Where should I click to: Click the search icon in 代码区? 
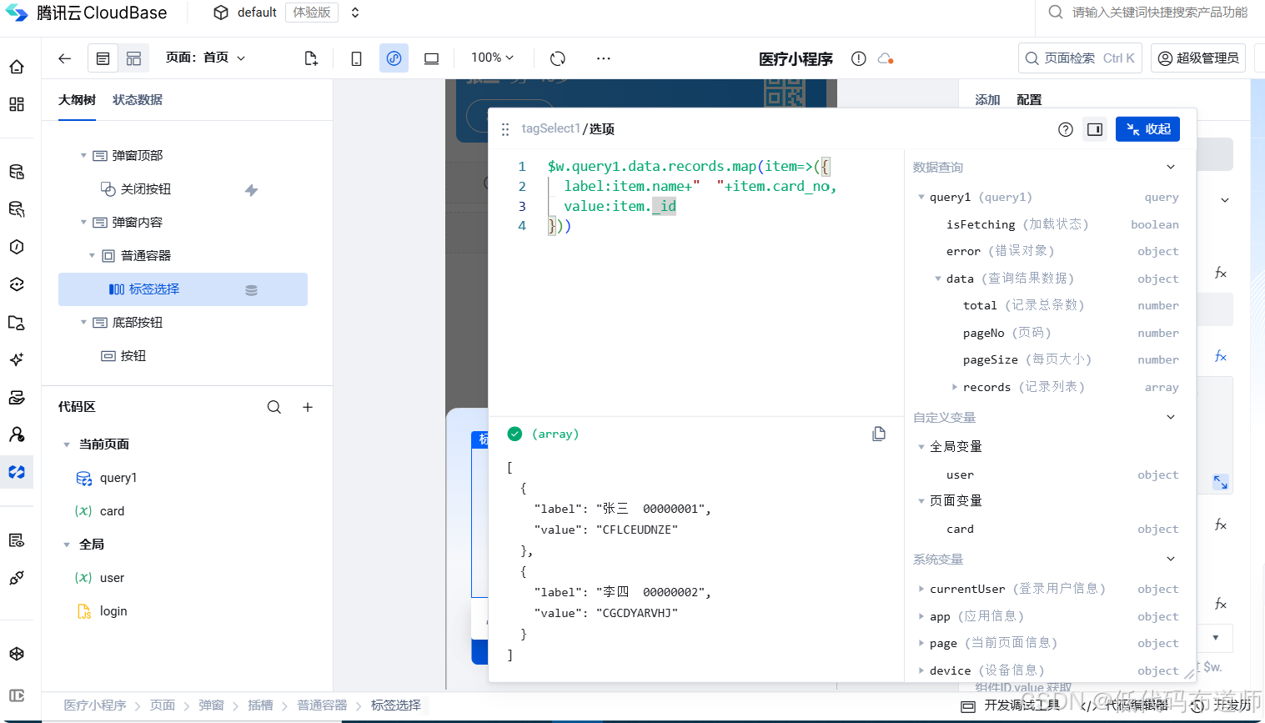(274, 407)
